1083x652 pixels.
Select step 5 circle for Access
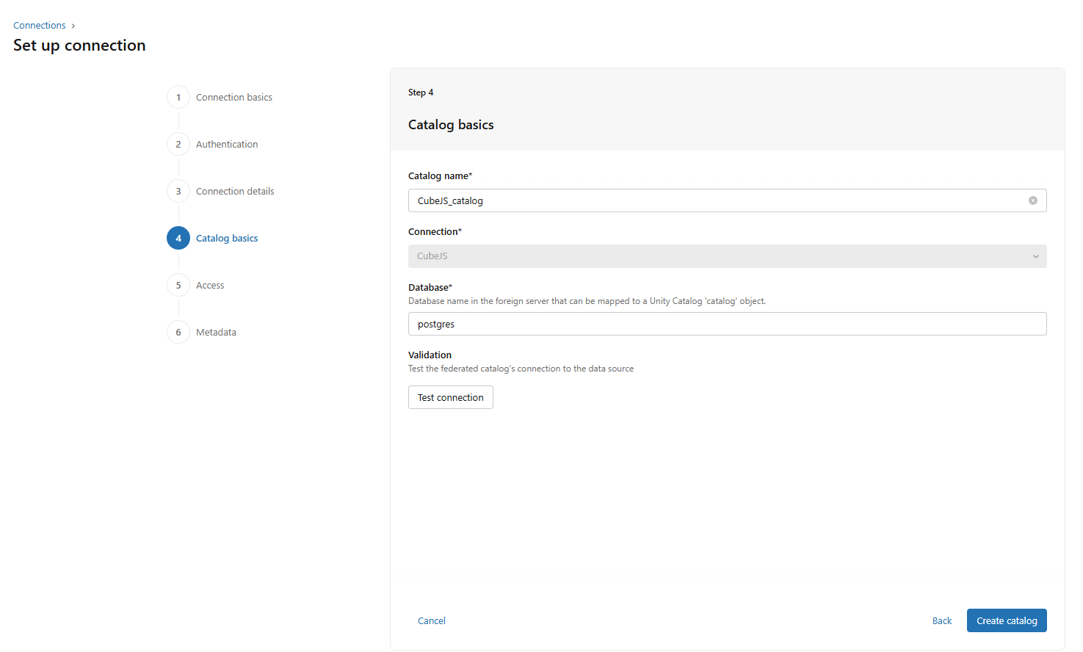click(x=178, y=285)
